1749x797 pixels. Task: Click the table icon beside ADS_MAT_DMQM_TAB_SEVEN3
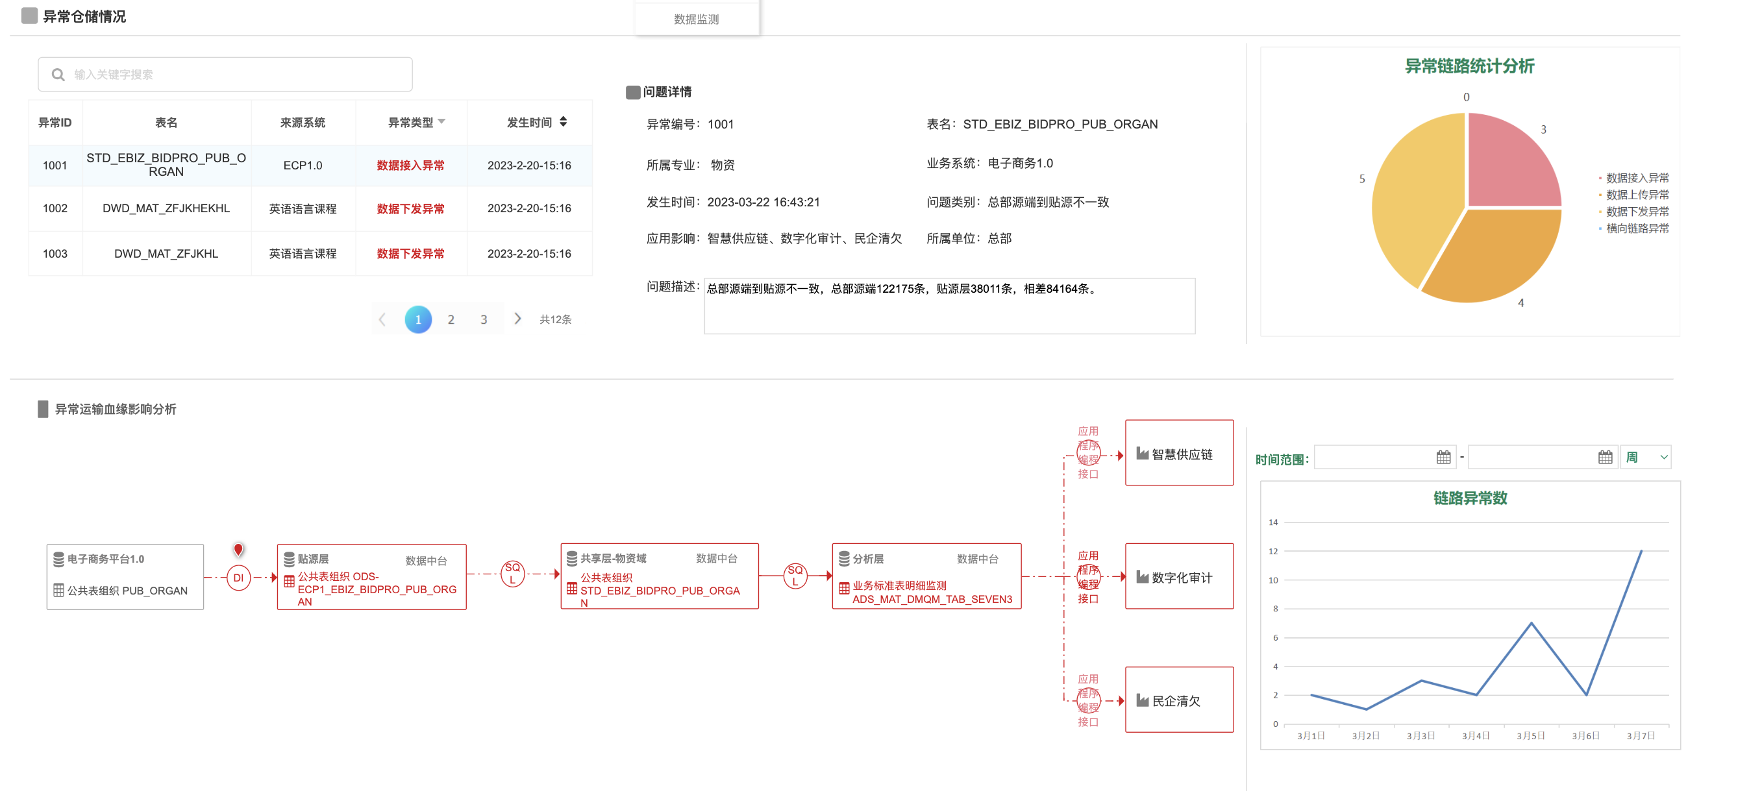click(x=844, y=589)
